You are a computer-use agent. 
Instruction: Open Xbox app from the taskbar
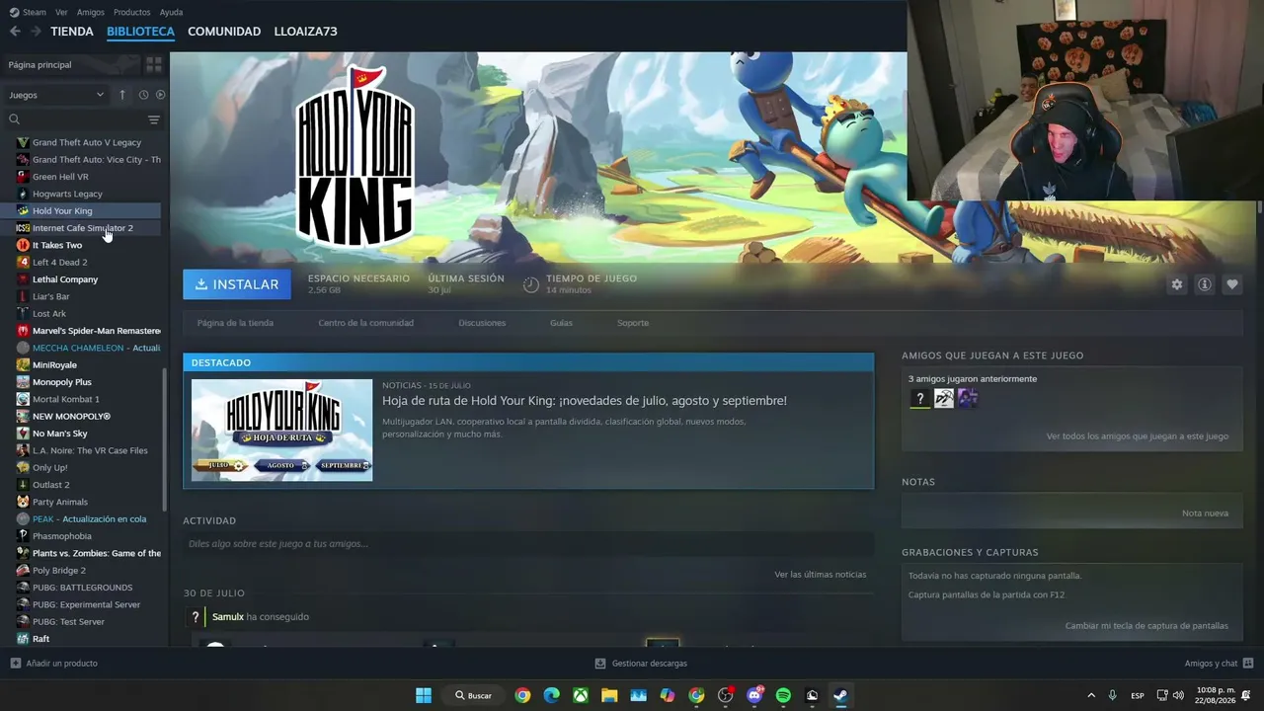[581, 695]
